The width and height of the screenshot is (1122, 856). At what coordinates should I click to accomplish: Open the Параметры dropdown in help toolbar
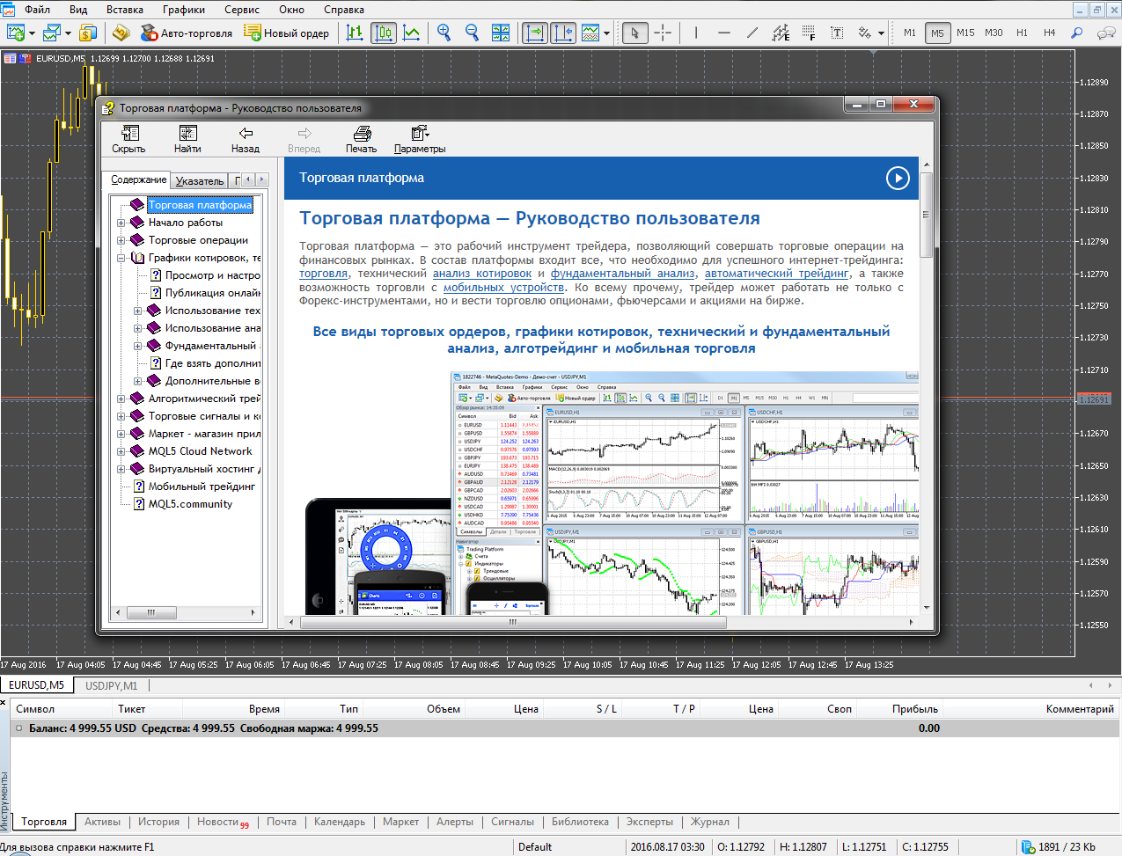pos(420,139)
